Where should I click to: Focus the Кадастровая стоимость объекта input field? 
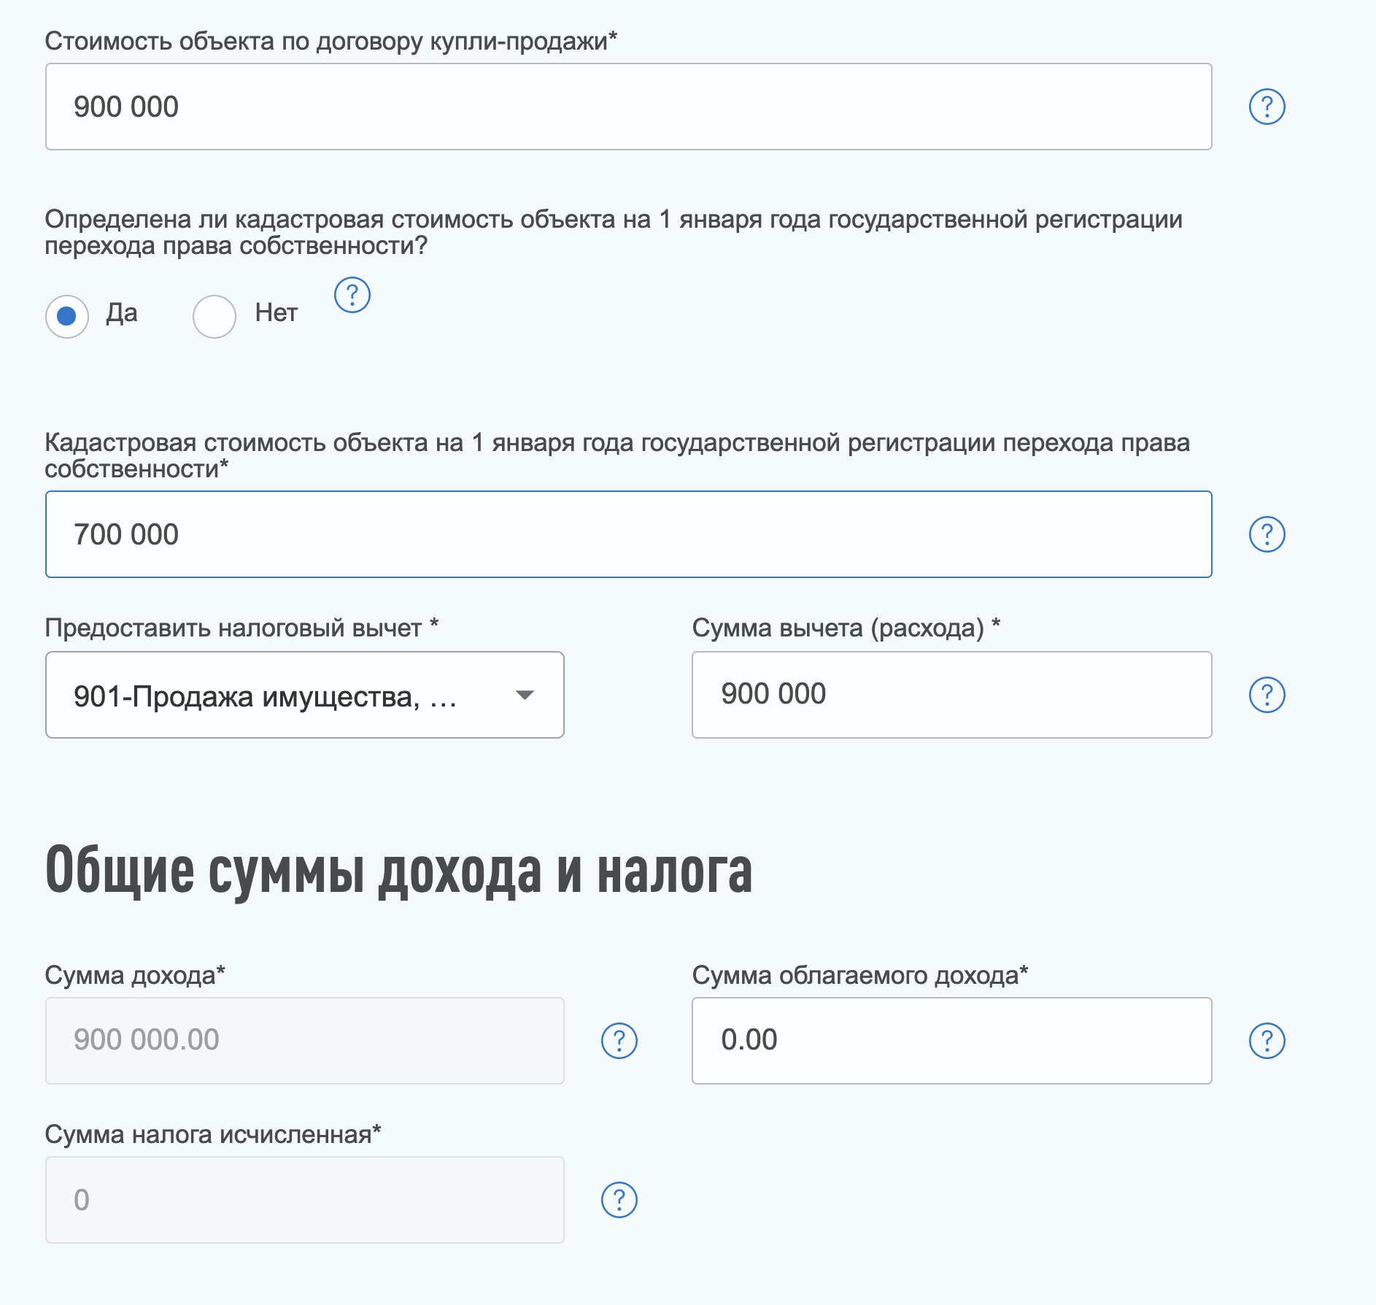click(x=629, y=534)
